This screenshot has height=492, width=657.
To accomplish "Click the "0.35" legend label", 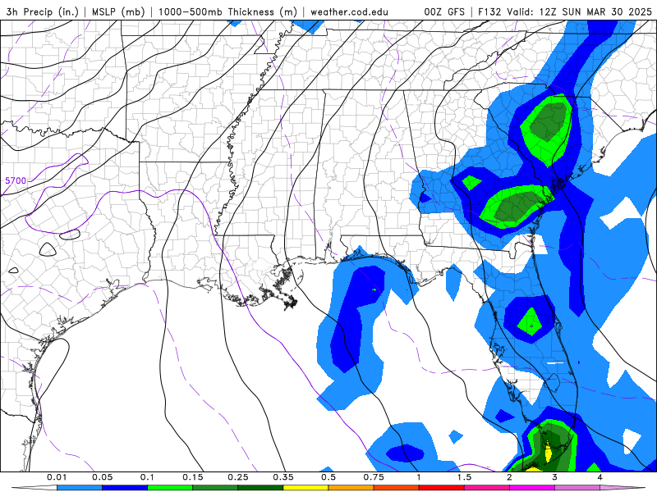I will 283,477.
